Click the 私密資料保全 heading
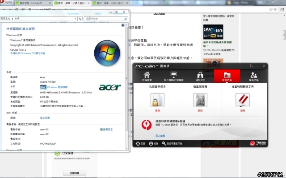Screen dimensions: 286x178 tap(157, 87)
